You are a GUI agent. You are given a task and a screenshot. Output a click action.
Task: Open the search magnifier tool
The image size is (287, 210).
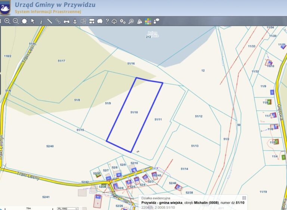coord(131,21)
